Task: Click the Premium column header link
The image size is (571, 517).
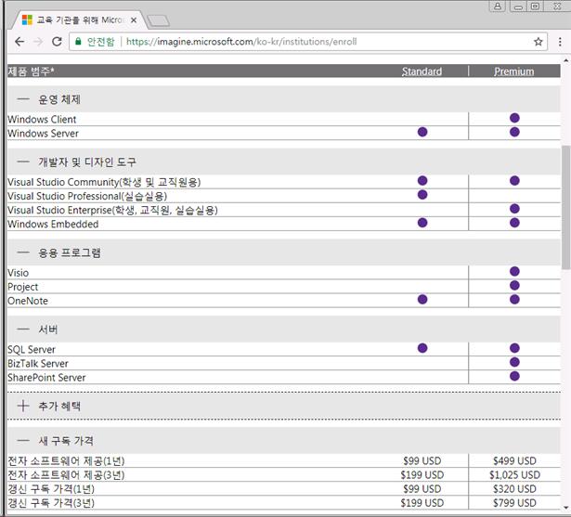Action: (513, 71)
